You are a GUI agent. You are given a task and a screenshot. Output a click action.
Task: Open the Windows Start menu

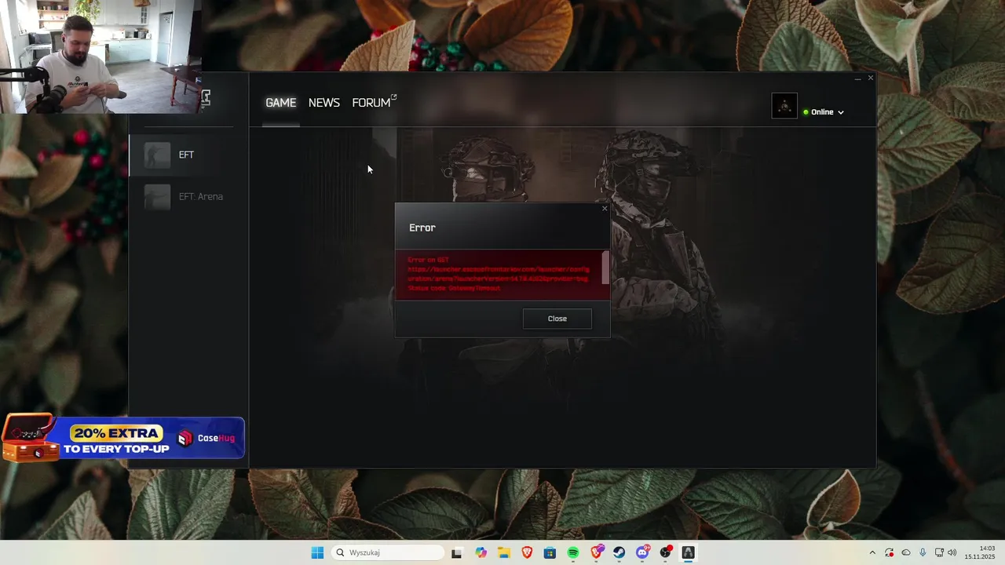pyautogui.click(x=317, y=552)
